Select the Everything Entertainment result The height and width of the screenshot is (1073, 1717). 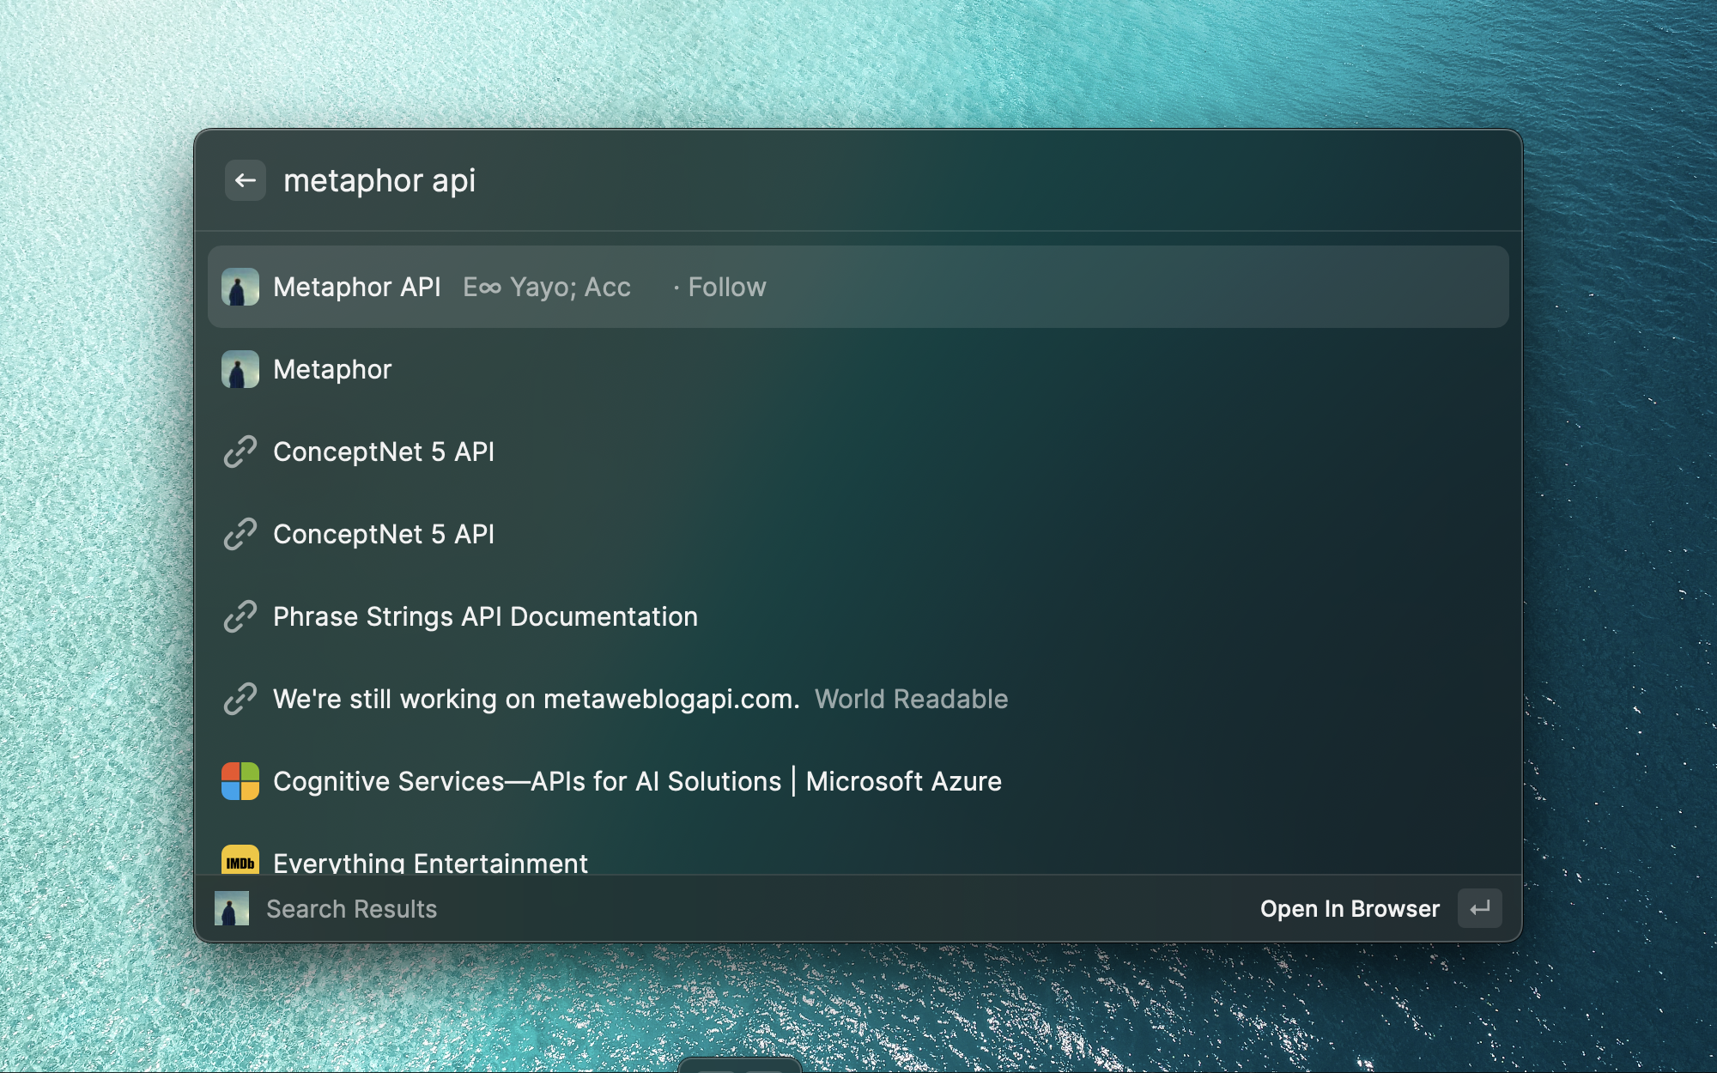click(430, 862)
